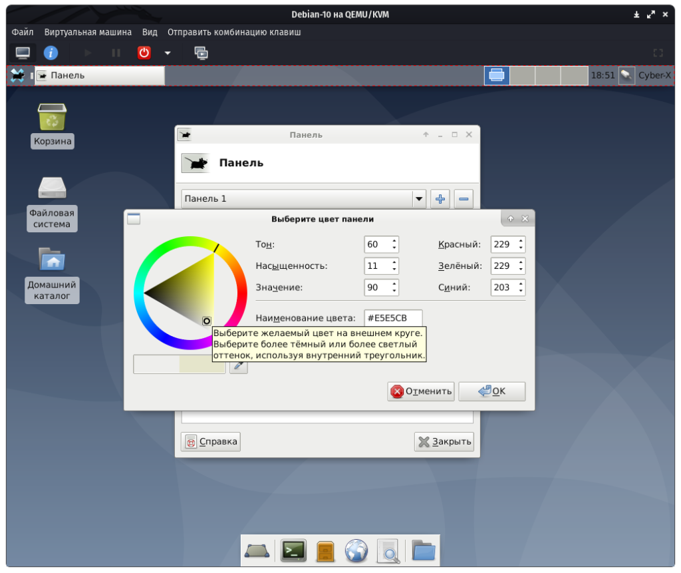Image resolution: width=681 pixels, height=573 pixels.
Task: Open the virtual machine details info icon
Action: pos(51,53)
